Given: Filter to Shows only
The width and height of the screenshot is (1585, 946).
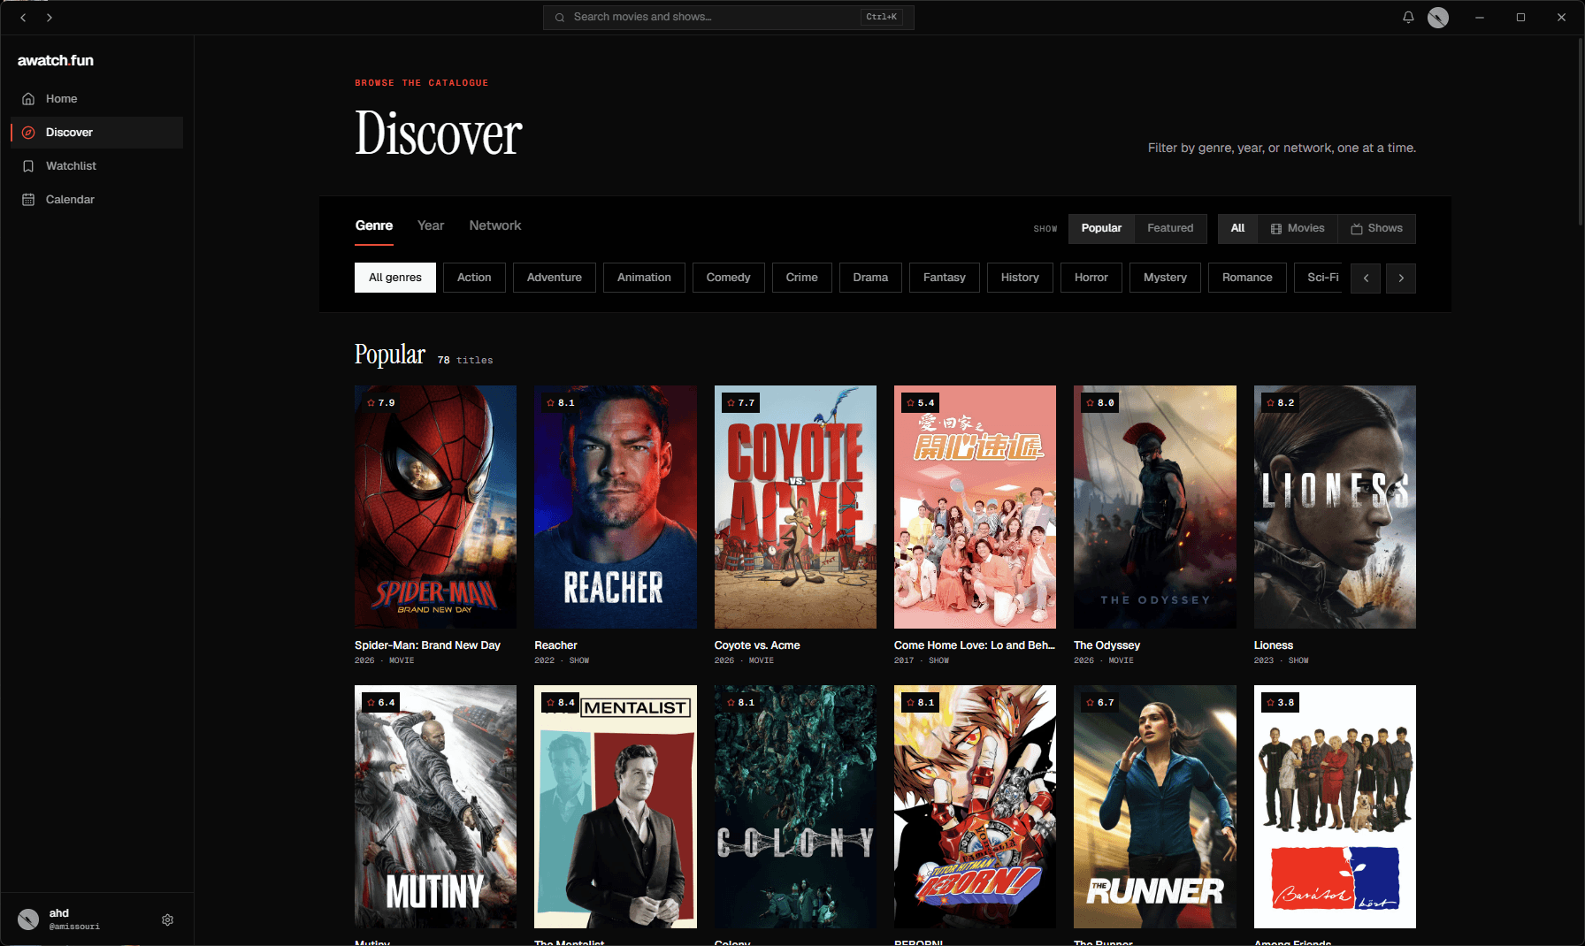Looking at the screenshot, I should pos(1376,228).
